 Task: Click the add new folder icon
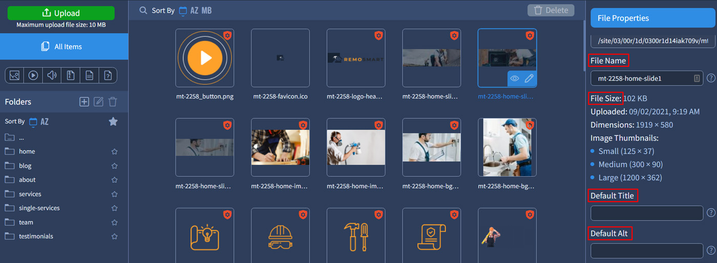click(84, 102)
